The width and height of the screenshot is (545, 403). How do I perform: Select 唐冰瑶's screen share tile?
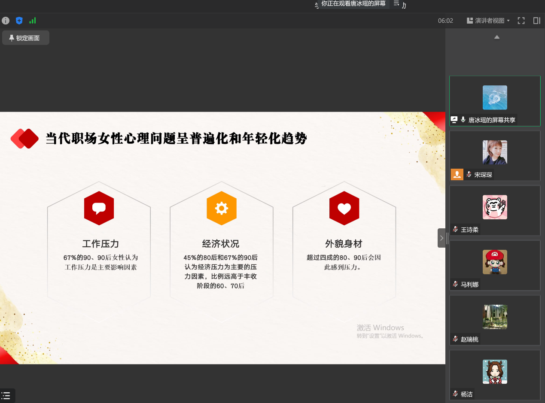495,101
